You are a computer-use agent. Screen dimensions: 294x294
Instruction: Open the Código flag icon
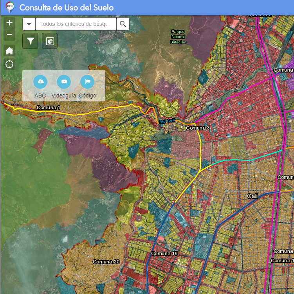click(x=87, y=81)
